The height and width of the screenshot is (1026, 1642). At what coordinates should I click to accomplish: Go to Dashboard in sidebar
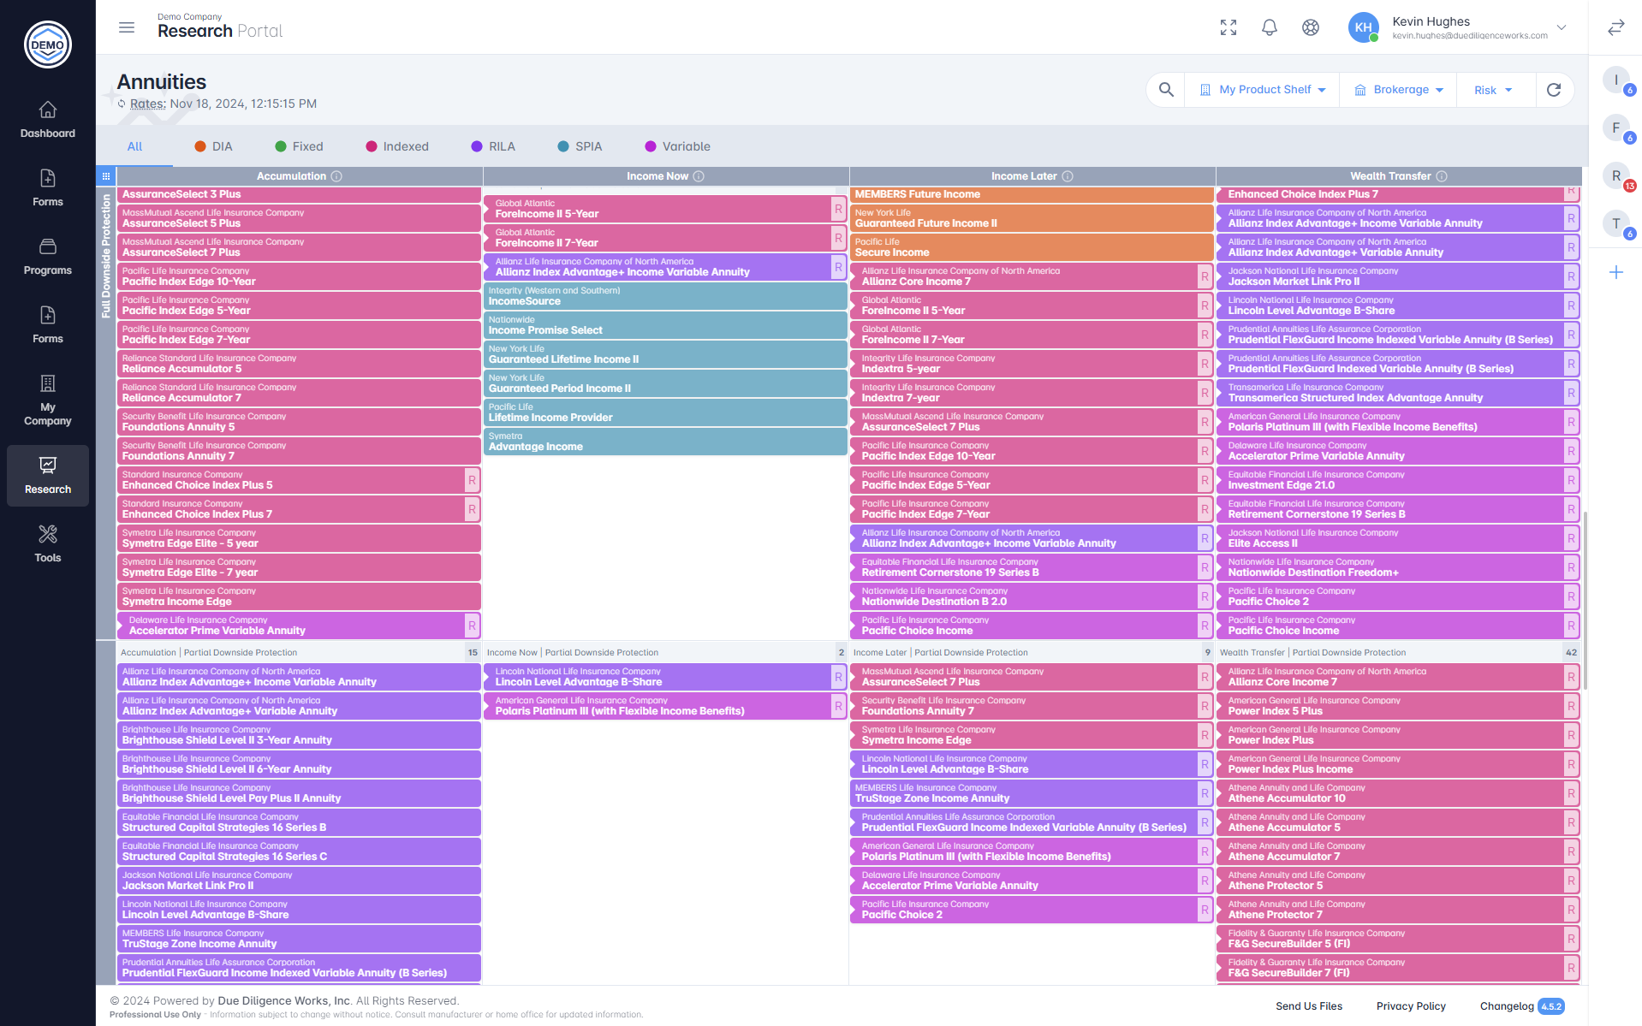coord(48,120)
